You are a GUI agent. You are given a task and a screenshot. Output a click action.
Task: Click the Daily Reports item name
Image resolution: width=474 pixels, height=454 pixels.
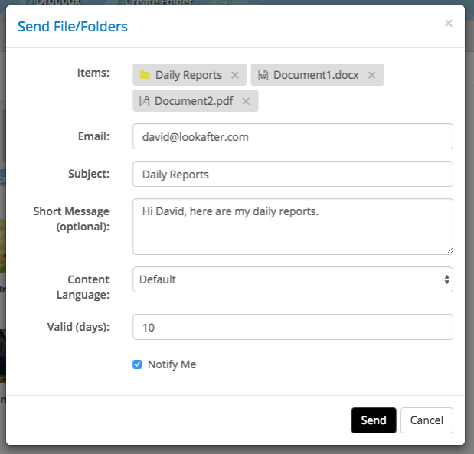pos(188,75)
